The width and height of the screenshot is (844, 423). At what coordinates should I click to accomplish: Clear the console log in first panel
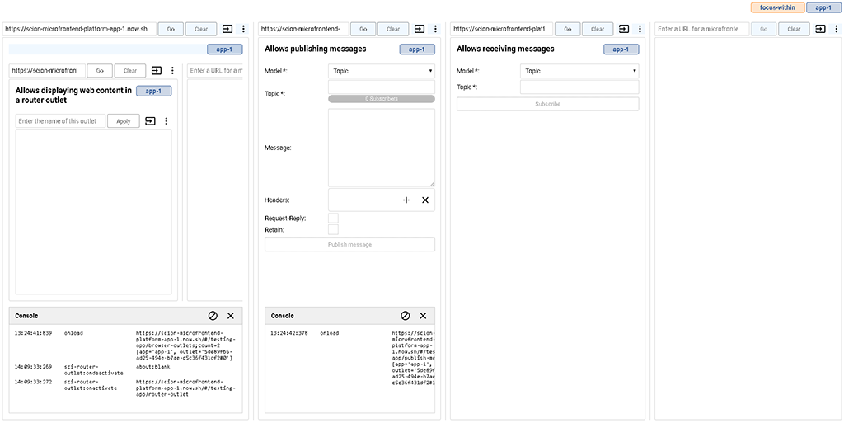click(x=212, y=316)
